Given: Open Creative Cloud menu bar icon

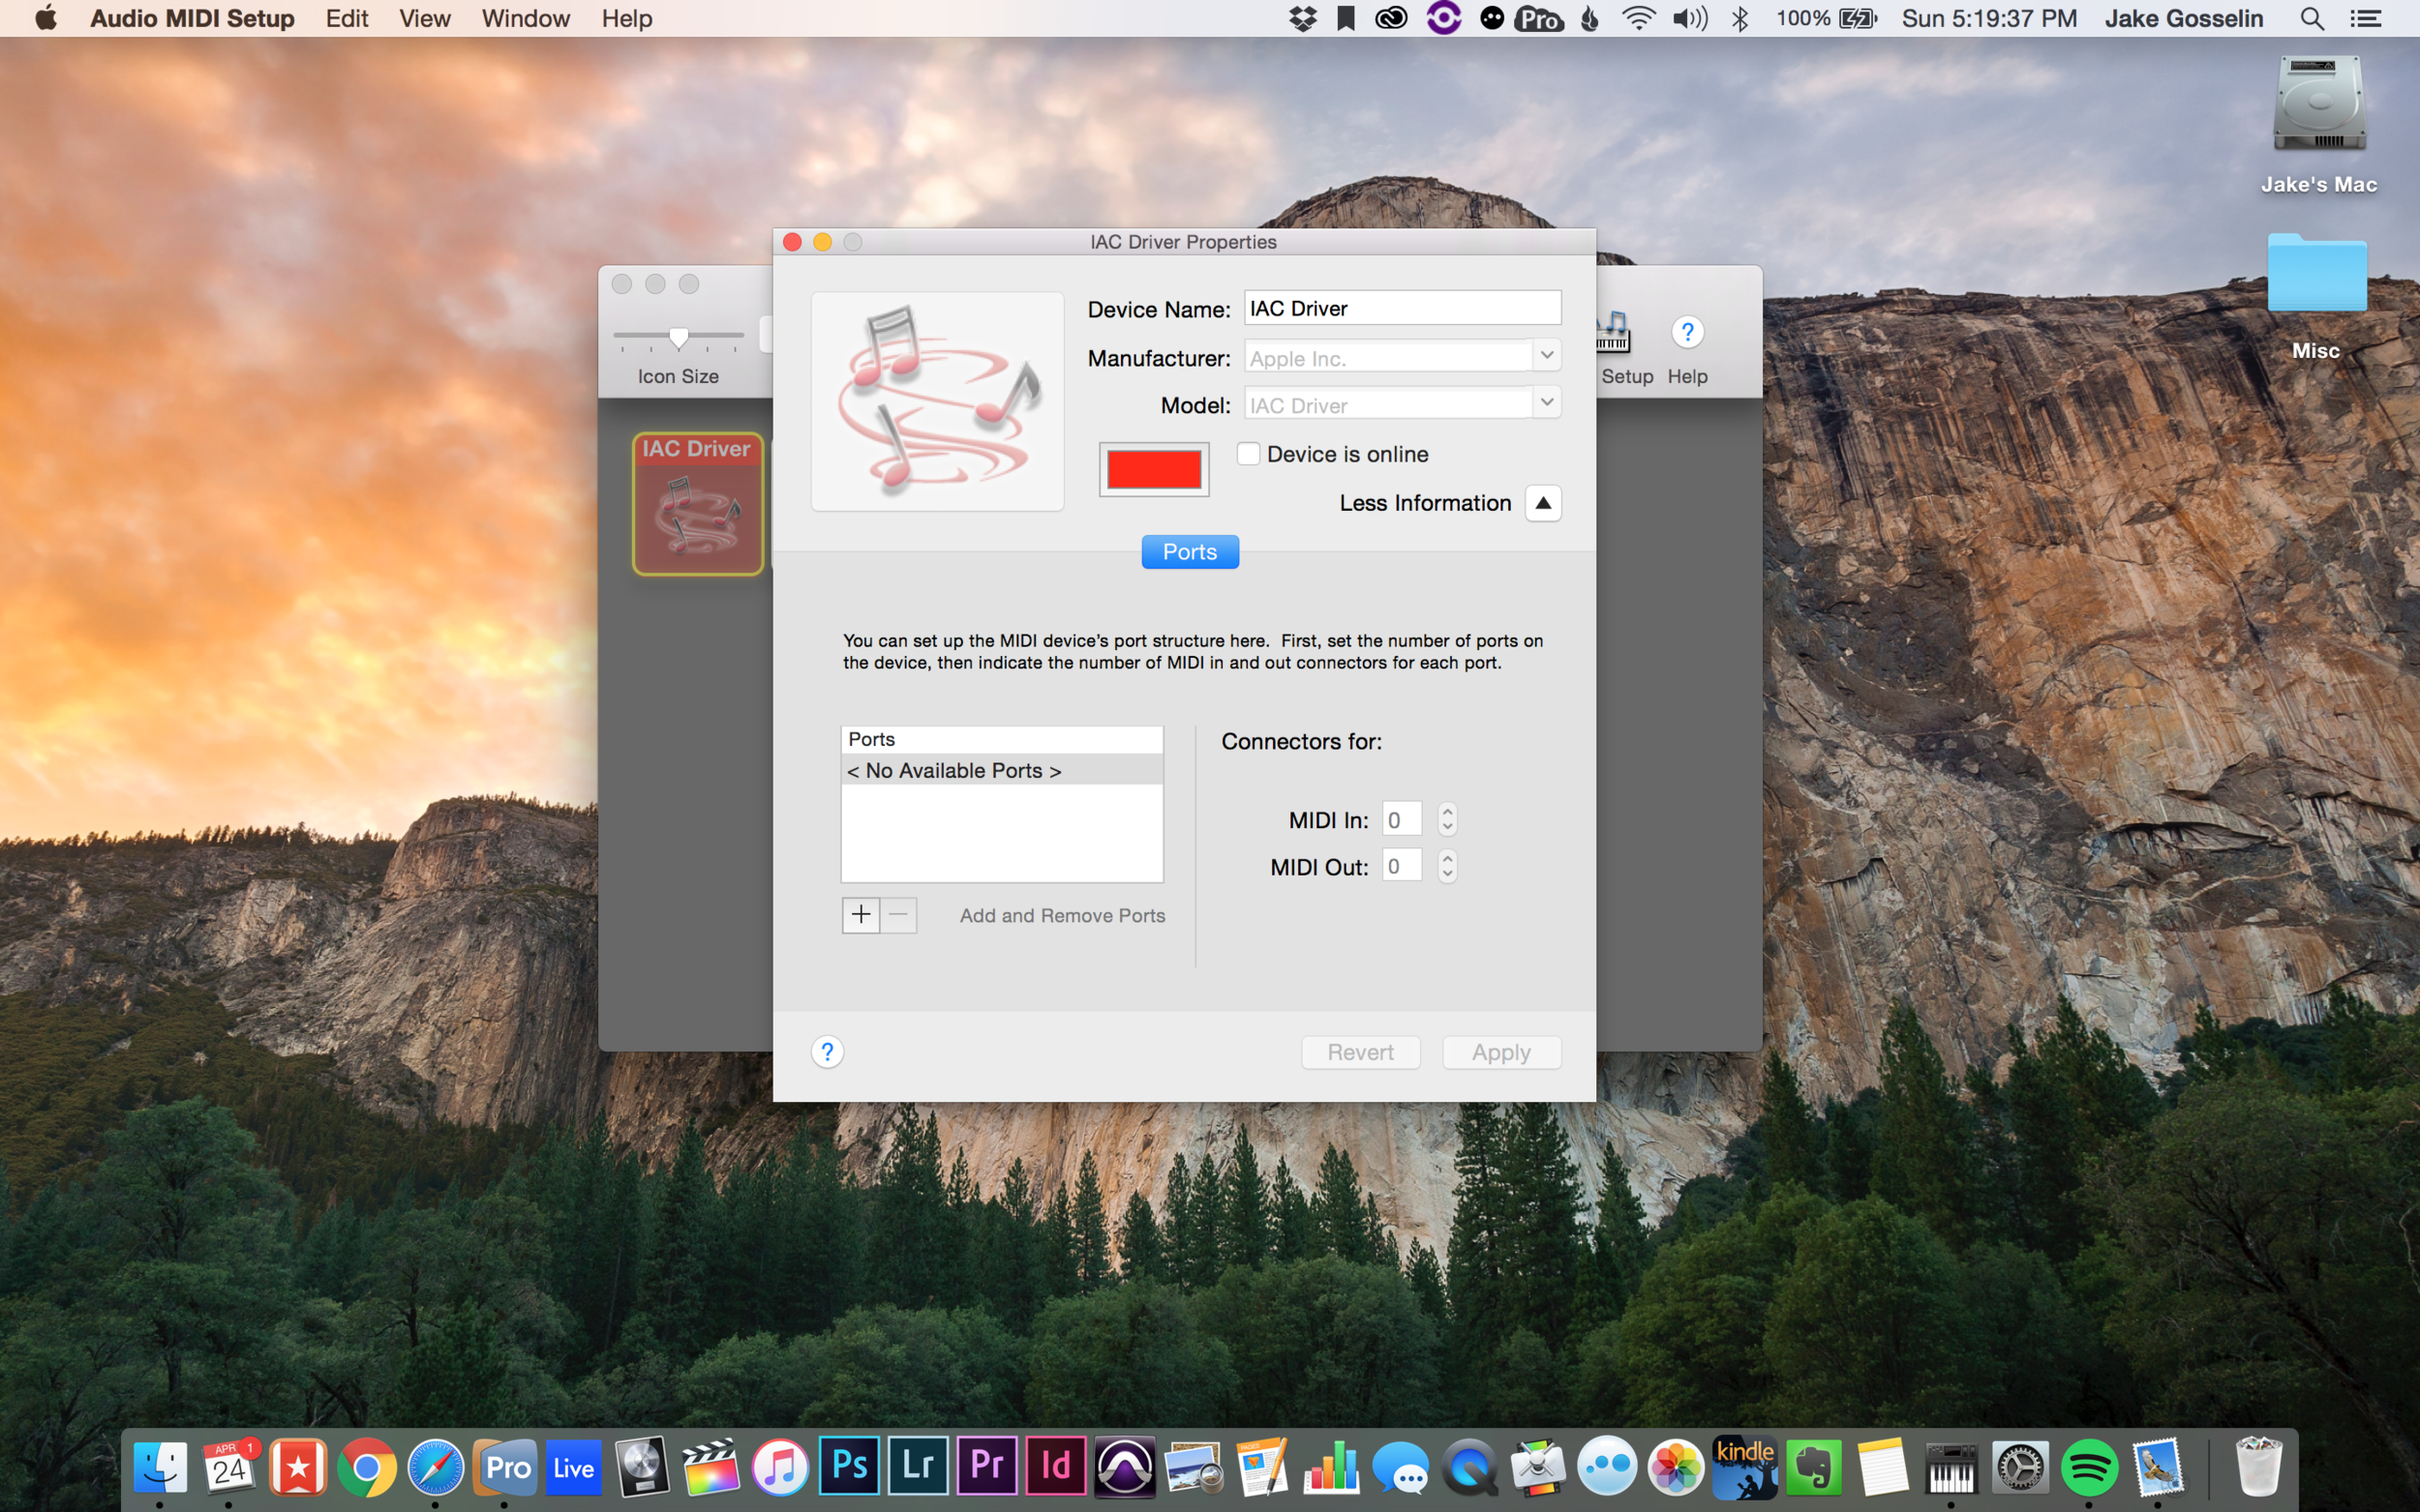Looking at the screenshot, I should (1391, 18).
